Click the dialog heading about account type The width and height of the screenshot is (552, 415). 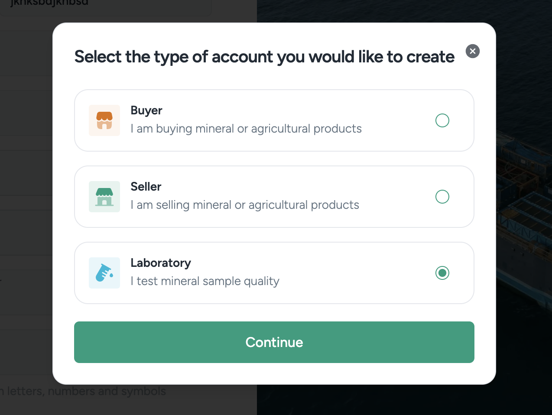tap(264, 57)
